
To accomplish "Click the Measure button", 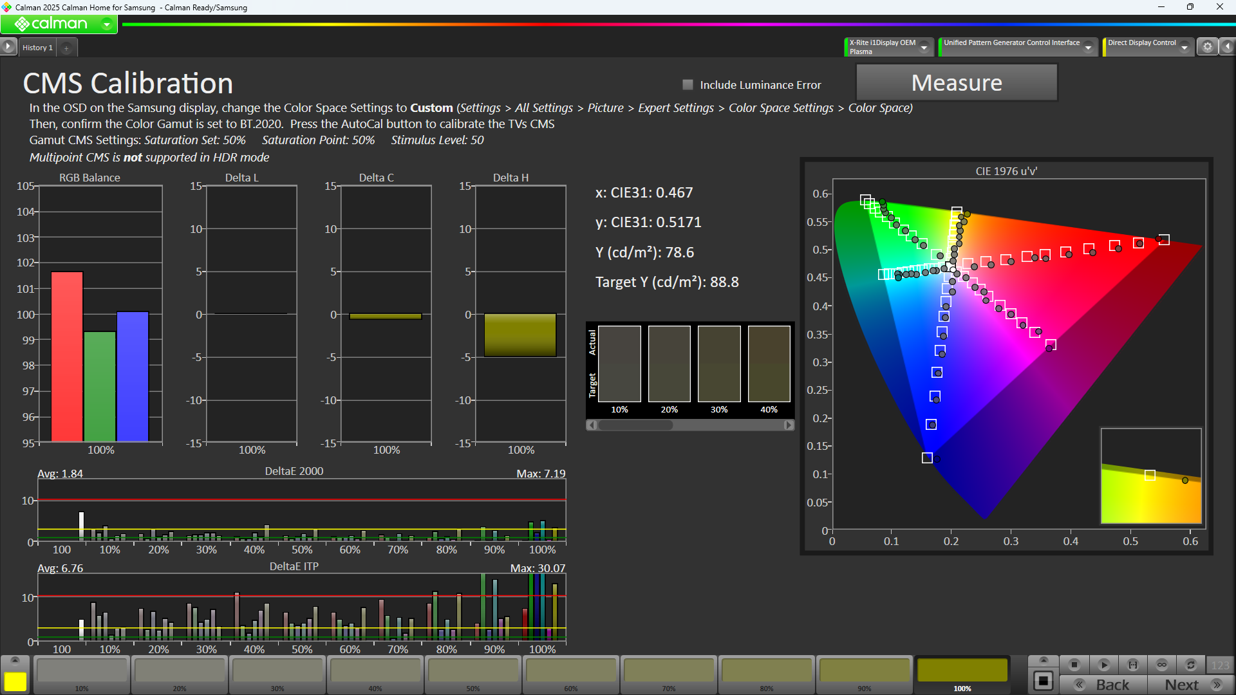I will 957,83.
